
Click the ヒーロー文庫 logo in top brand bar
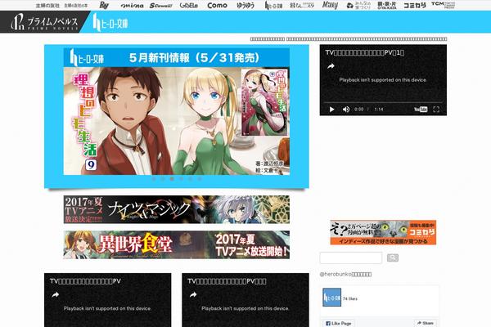pos(273,6)
